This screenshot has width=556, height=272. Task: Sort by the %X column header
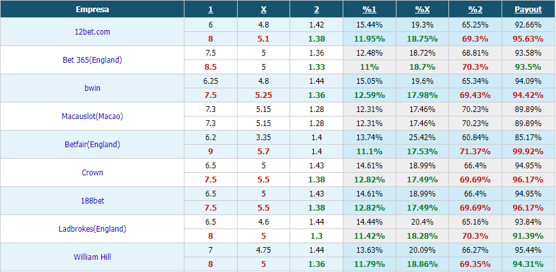pos(422,10)
